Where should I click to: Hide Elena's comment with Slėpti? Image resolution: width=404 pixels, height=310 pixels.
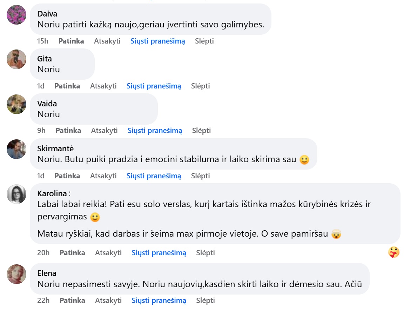tap(206, 301)
